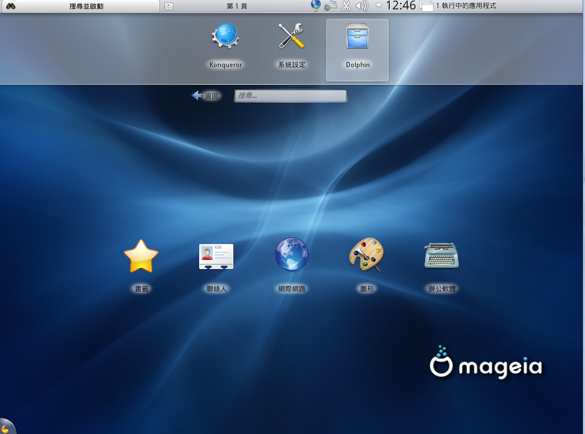Launch the Konqueror web browser
585x434 pixels.
pos(225,43)
